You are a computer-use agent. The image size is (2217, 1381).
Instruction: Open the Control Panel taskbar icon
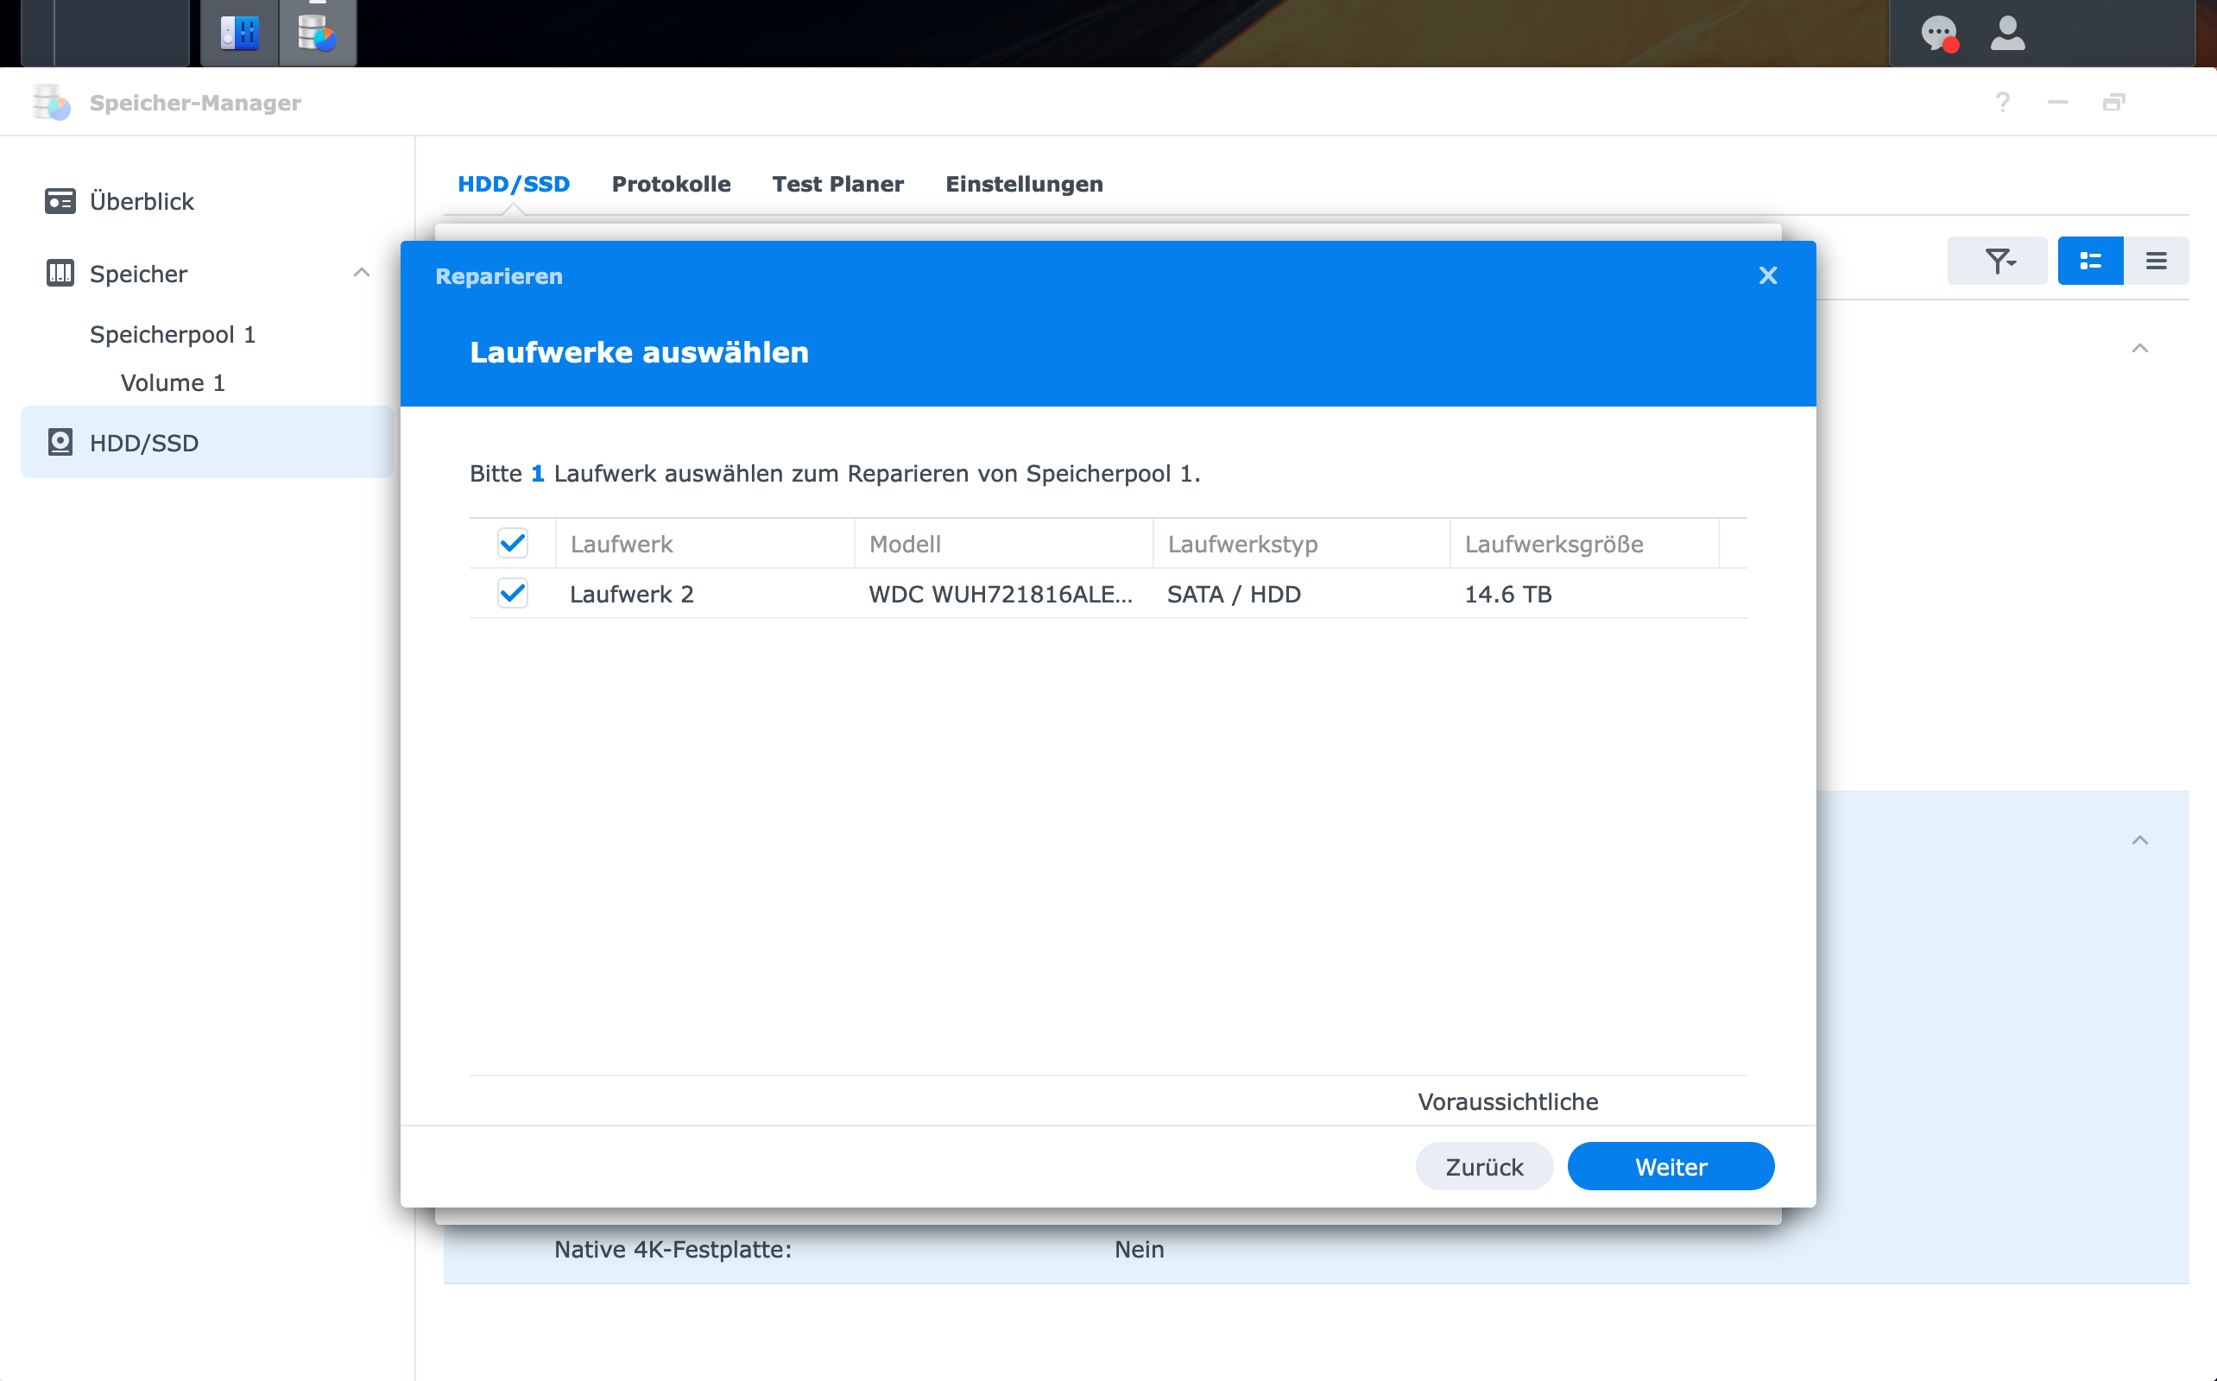[x=239, y=34]
